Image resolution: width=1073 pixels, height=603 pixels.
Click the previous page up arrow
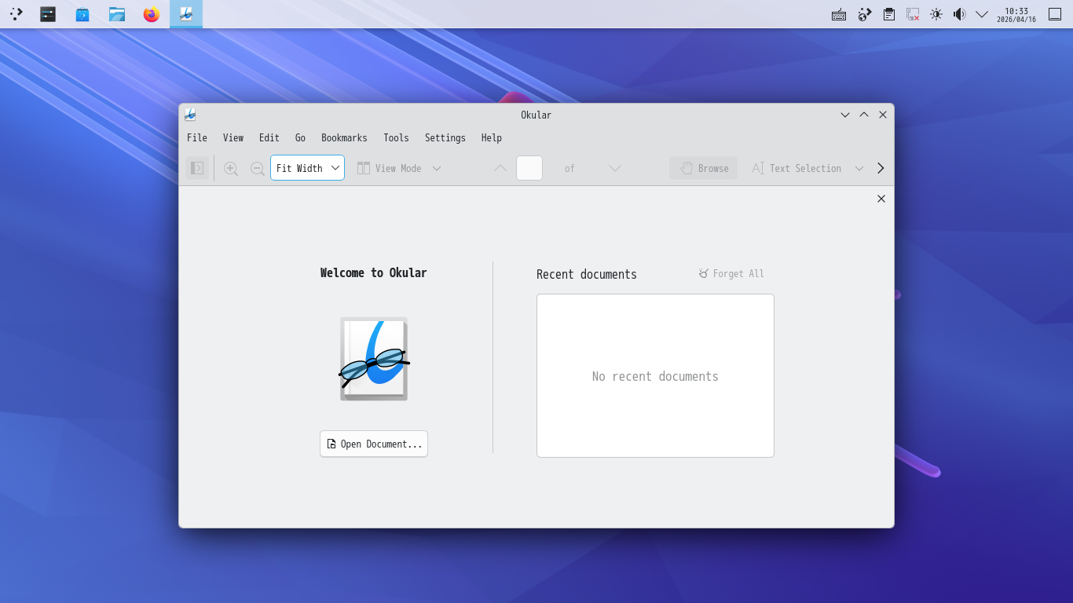[500, 168]
